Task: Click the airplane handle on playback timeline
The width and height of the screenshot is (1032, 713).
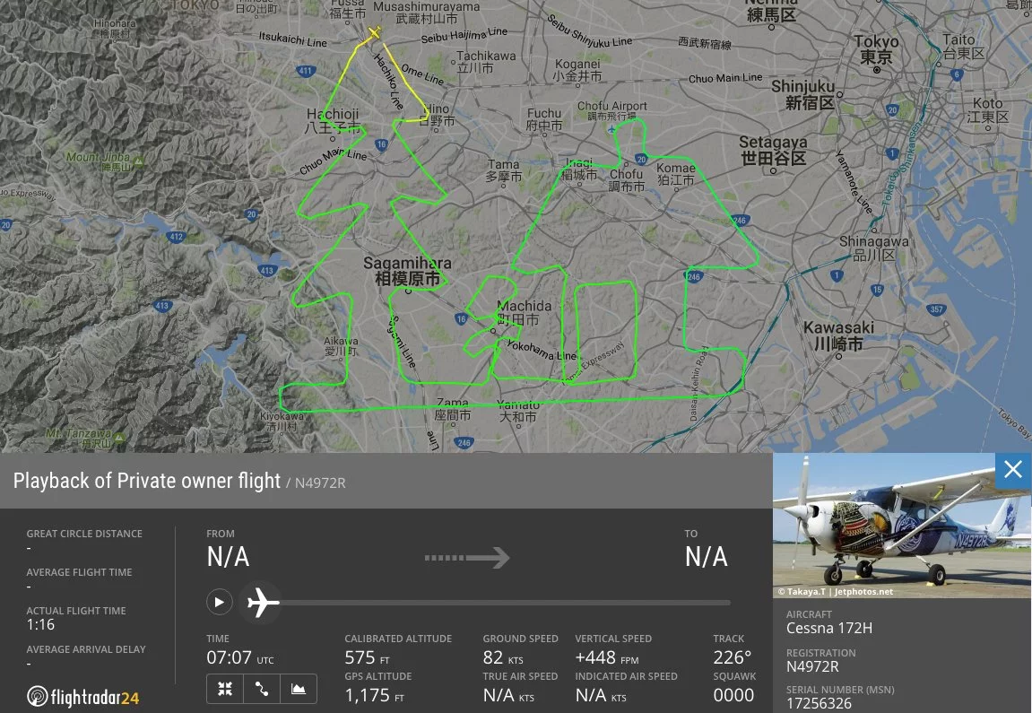Action: click(x=262, y=602)
